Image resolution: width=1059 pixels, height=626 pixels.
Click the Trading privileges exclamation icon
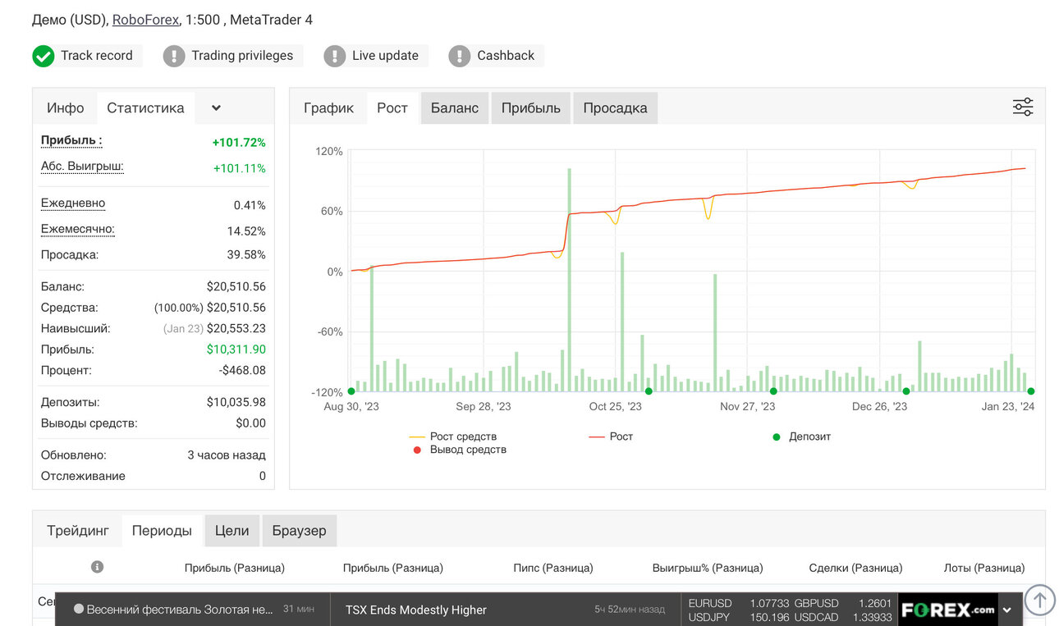(174, 56)
